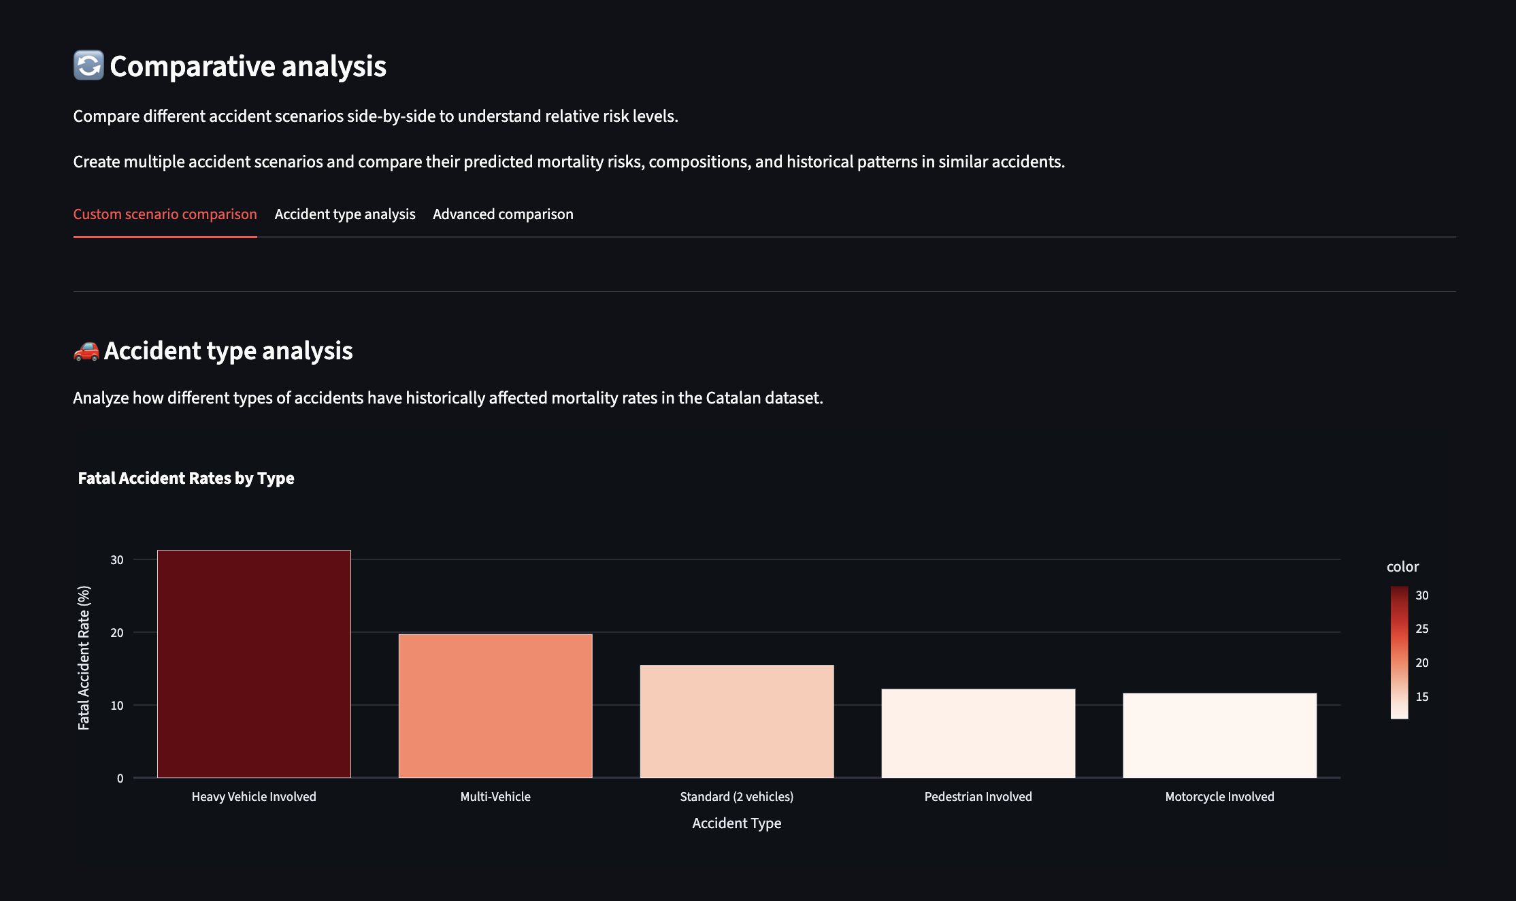Screen dimensions: 1516x901
Task: Click the color legend title text
Action: pyautogui.click(x=1403, y=566)
